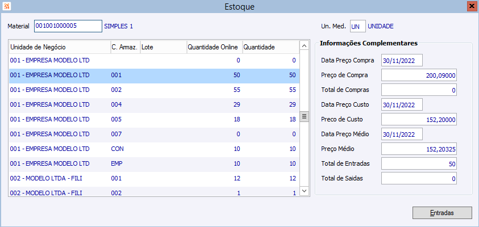Click the Quantidade Online column header
479x227 pixels.
point(214,47)
